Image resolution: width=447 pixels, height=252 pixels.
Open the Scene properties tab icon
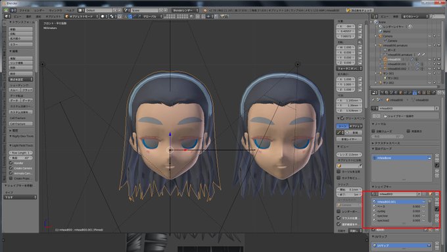pyautogui.click(x=391, y=93)
